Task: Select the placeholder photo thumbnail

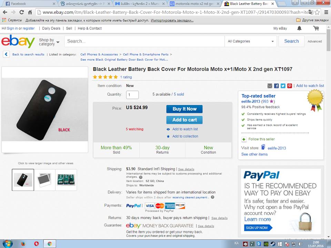Action: point(44,180)
